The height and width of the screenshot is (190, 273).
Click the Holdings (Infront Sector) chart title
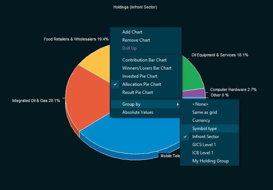click(x=135, y=7)
